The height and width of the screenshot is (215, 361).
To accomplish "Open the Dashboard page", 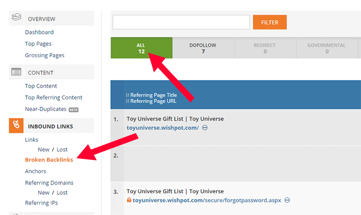I will [39, 32].
